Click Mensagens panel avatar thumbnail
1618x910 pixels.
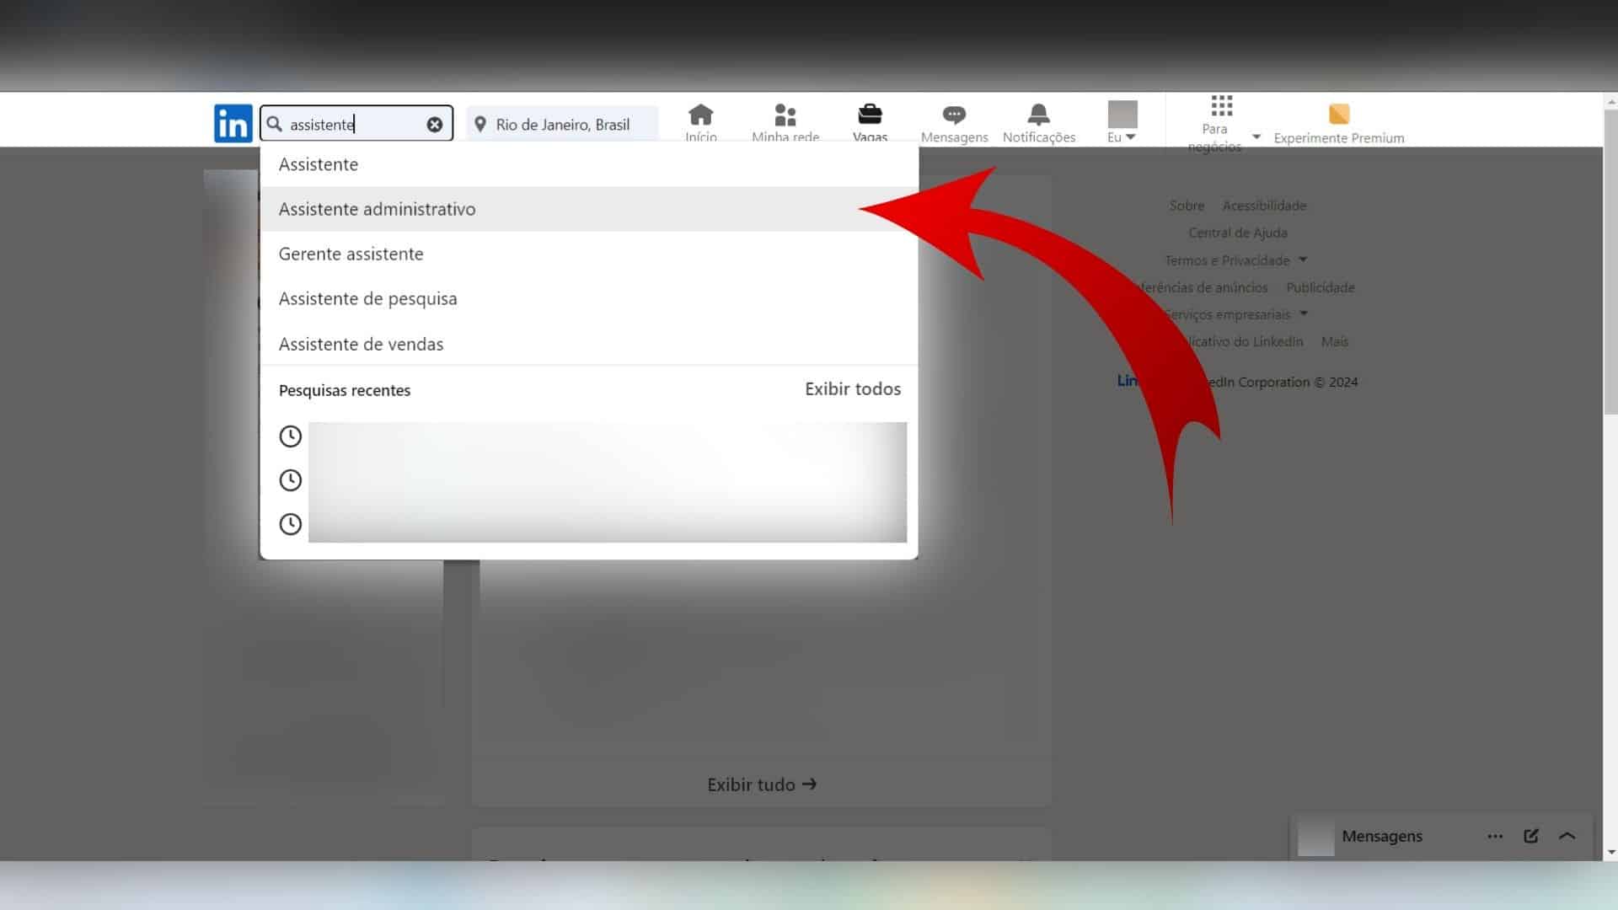(1315, 838)
